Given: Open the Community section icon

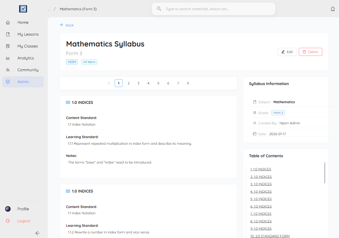Looking at the screenshot, I should 8,70.
